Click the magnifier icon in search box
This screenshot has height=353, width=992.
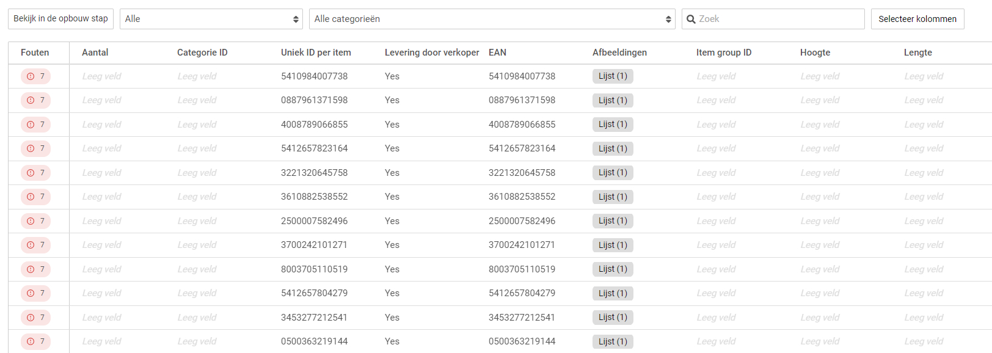pyautogui.click(x=691, y=19)
